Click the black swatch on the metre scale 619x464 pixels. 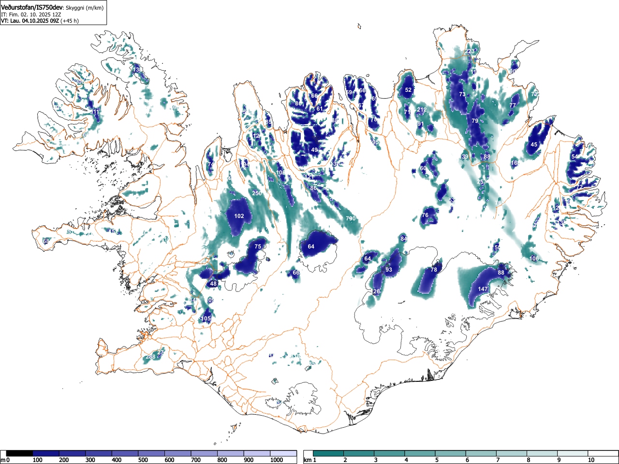point(20,453)
